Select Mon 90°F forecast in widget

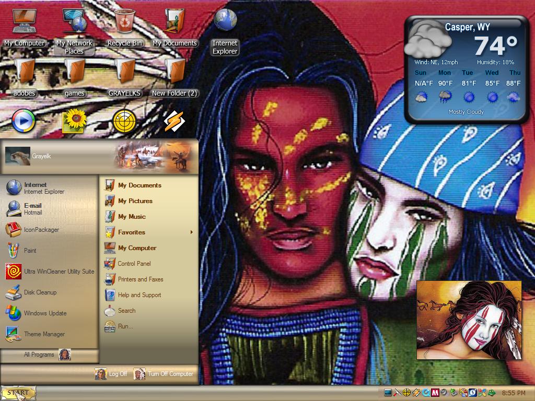click(x=445, y=88)
